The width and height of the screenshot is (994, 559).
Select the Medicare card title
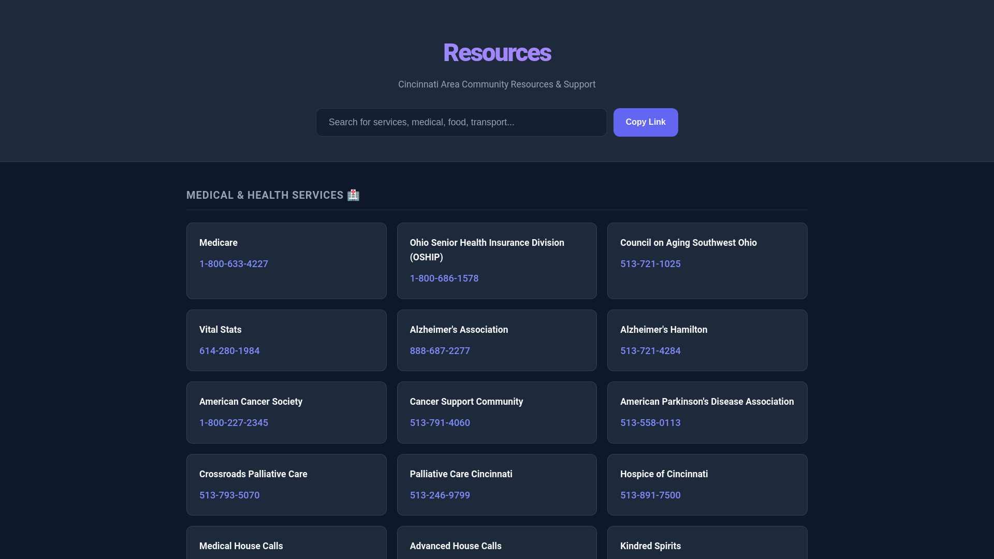pyautogui.click(x=218, y=243)
